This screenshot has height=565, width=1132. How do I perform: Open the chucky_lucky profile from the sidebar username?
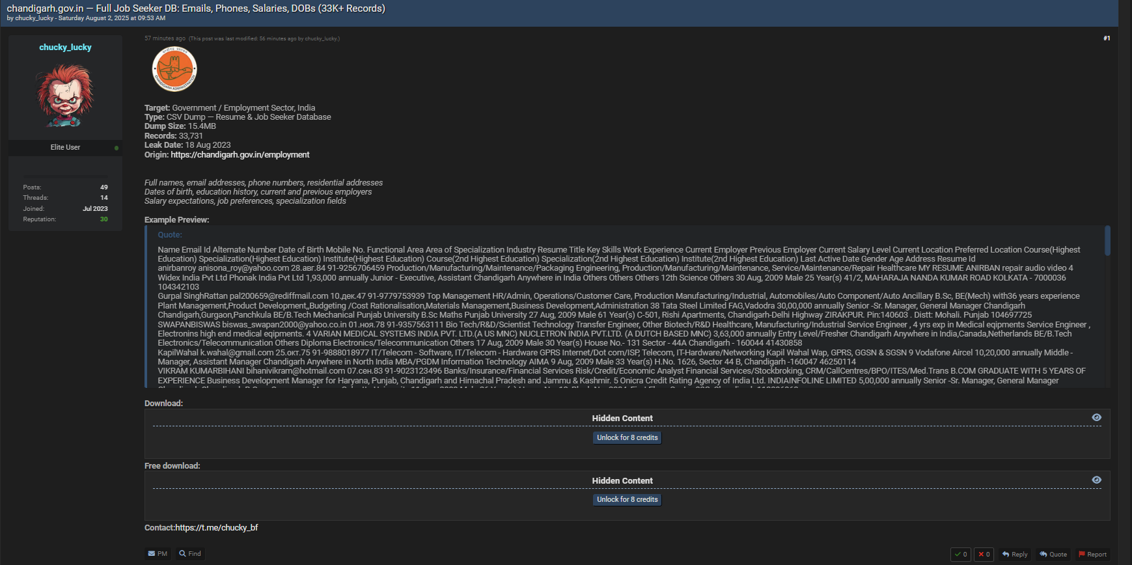(65, 48)
